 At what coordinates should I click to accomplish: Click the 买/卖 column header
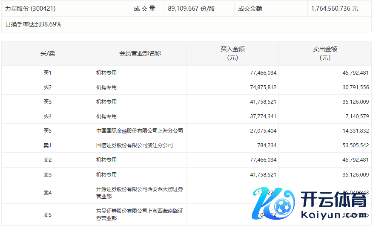[47, 53]
